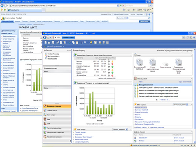The width and height of the screenshot is (196, 147).
Task: Select the 'Домашняя страница' module button in navigation pane
Action: [57, 106]
